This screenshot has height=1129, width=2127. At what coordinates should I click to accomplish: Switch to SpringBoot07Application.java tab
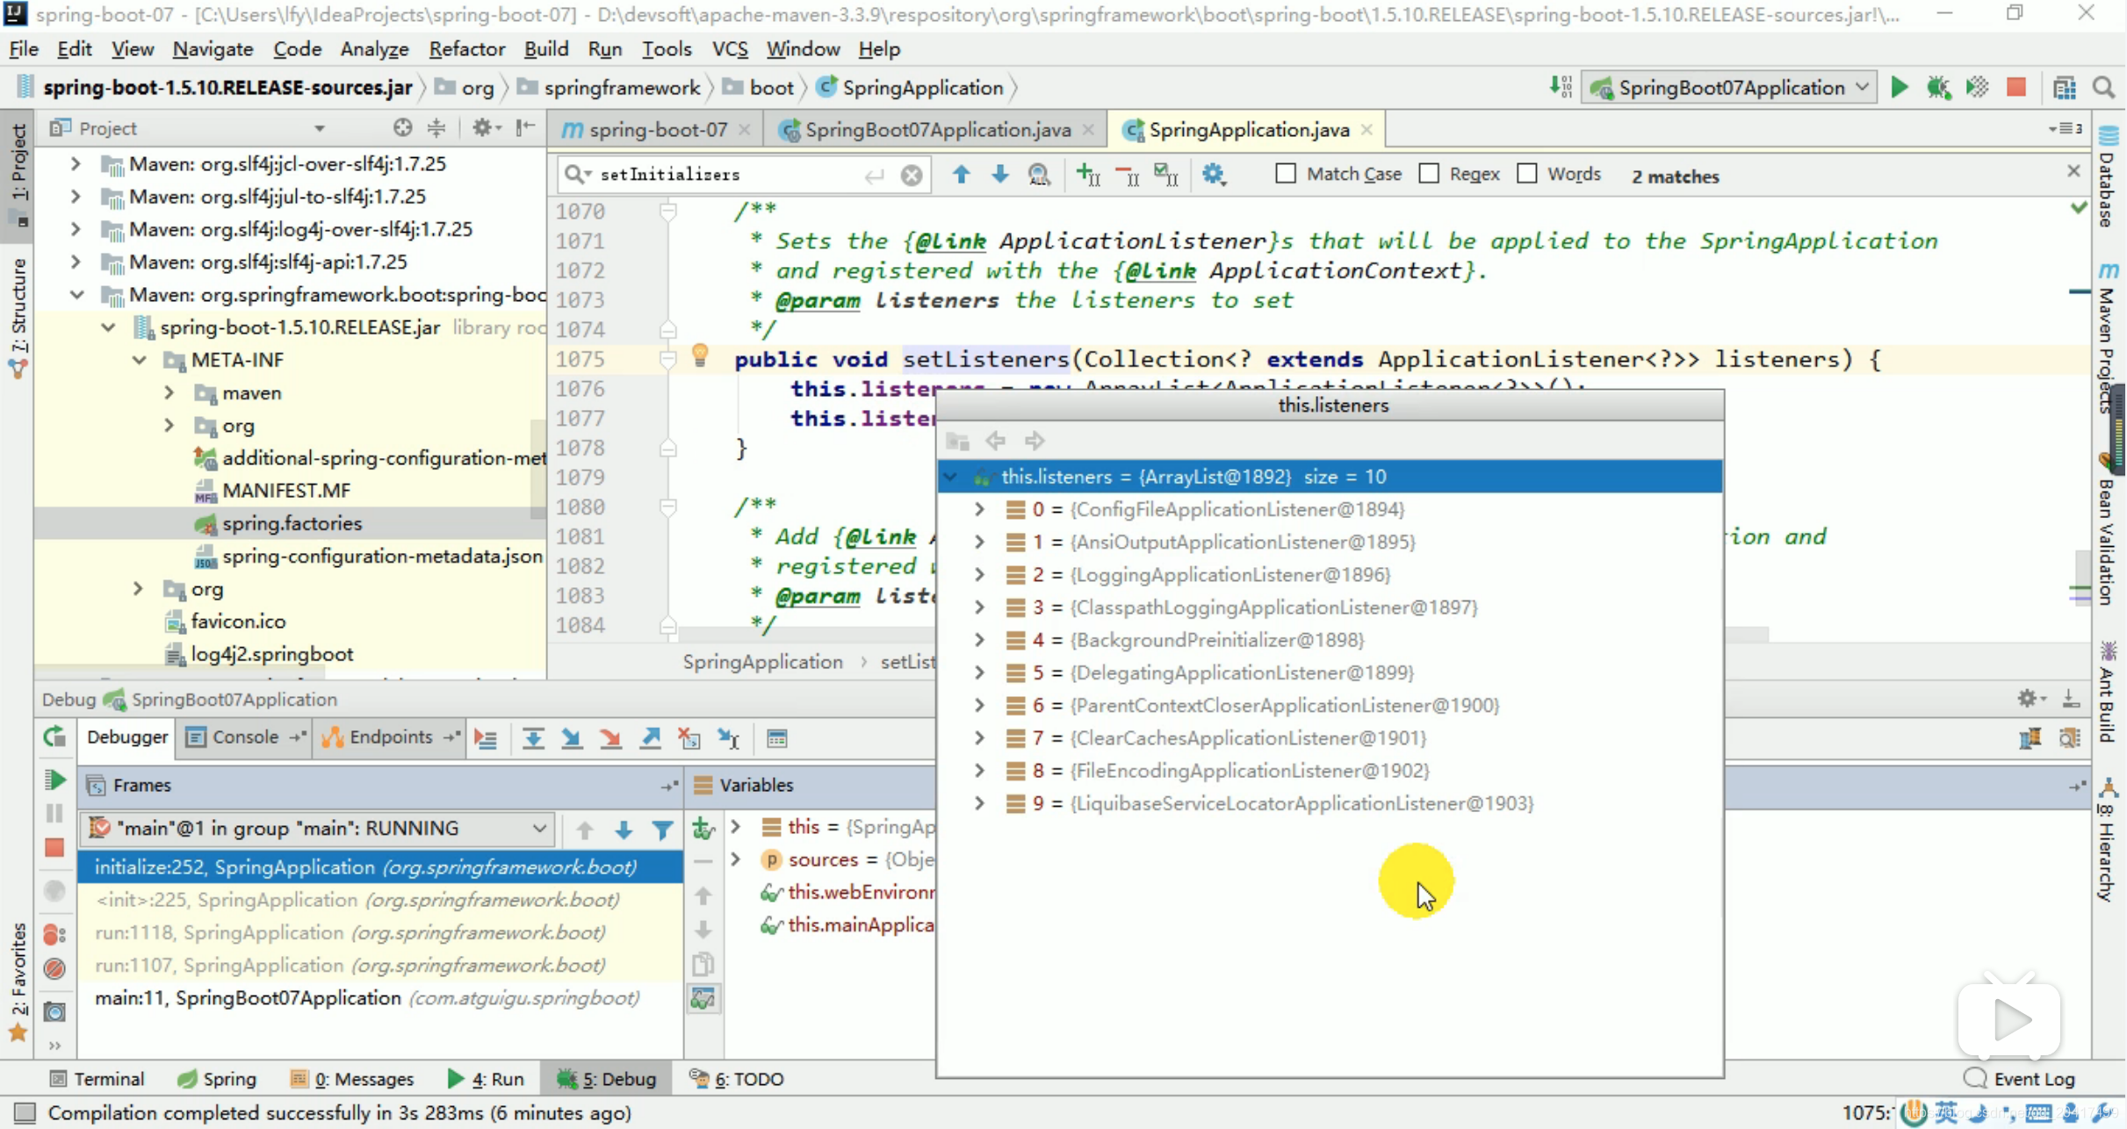click(938, 130)
